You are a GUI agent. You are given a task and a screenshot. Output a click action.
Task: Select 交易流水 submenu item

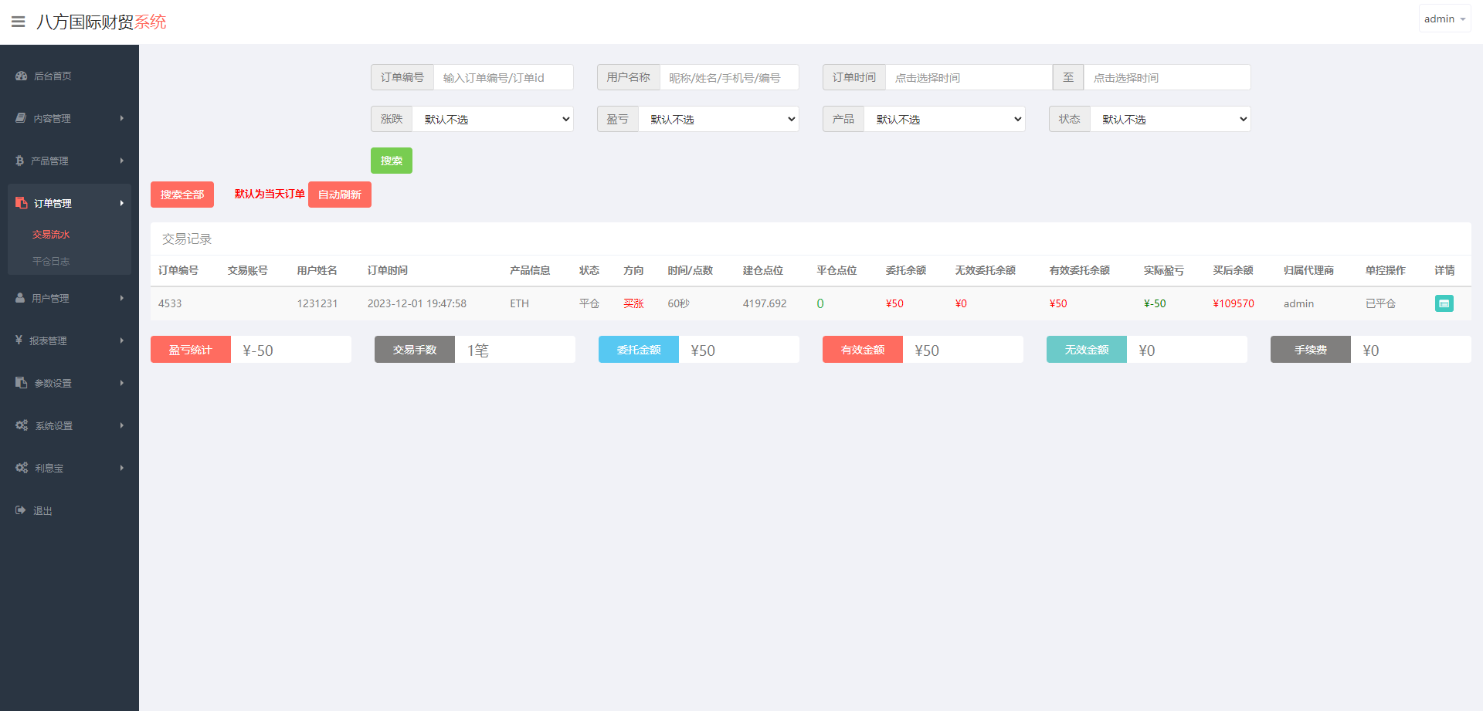click(x=51, y=235)
